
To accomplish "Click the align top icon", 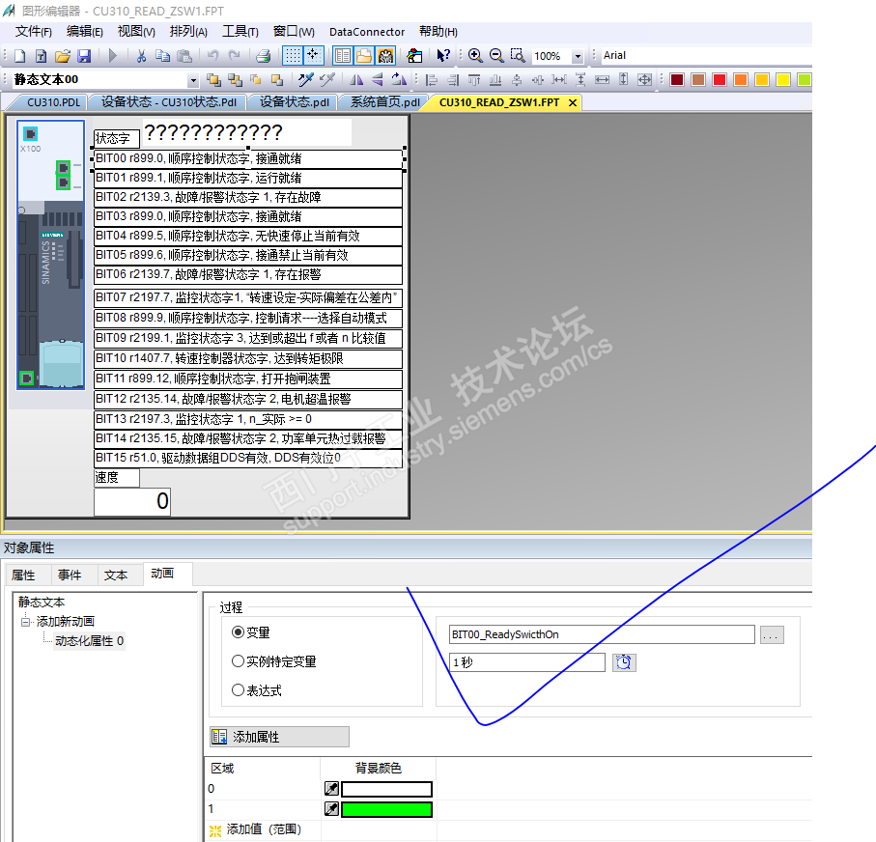I will [x=474, y=80].
